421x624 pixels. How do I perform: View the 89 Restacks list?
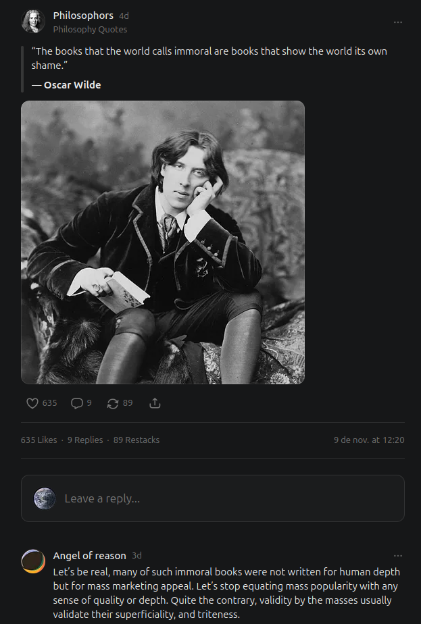[x=137, y=440]
